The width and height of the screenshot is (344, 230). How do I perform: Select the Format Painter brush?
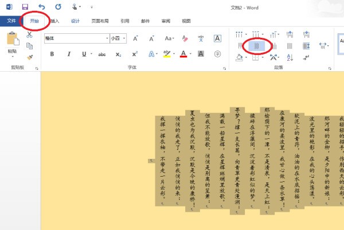(x=29, y=57)
